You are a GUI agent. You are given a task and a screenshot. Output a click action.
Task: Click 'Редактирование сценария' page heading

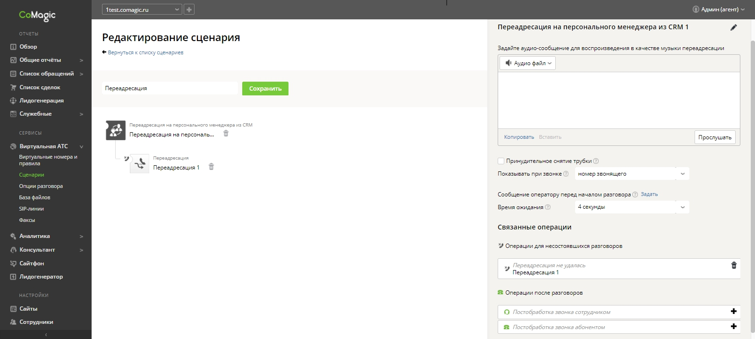(171, 38)
